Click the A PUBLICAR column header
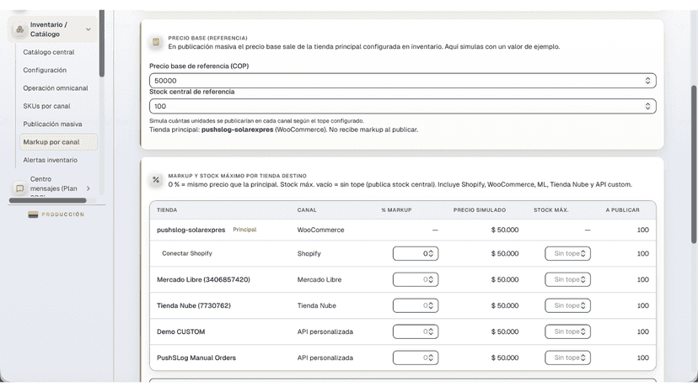698x392 pixels. tap(622, 209)
